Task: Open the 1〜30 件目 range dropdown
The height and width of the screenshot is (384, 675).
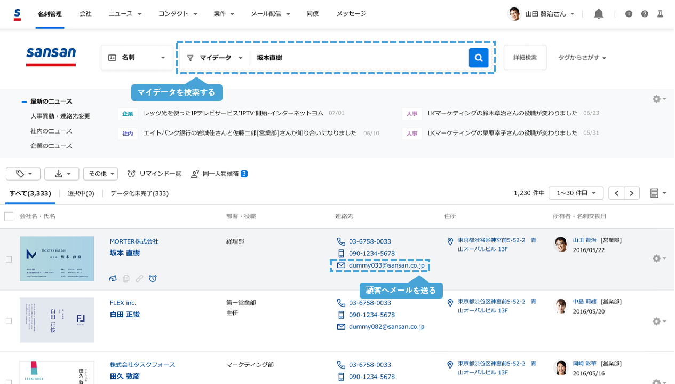Action: [x=576, y=193]
